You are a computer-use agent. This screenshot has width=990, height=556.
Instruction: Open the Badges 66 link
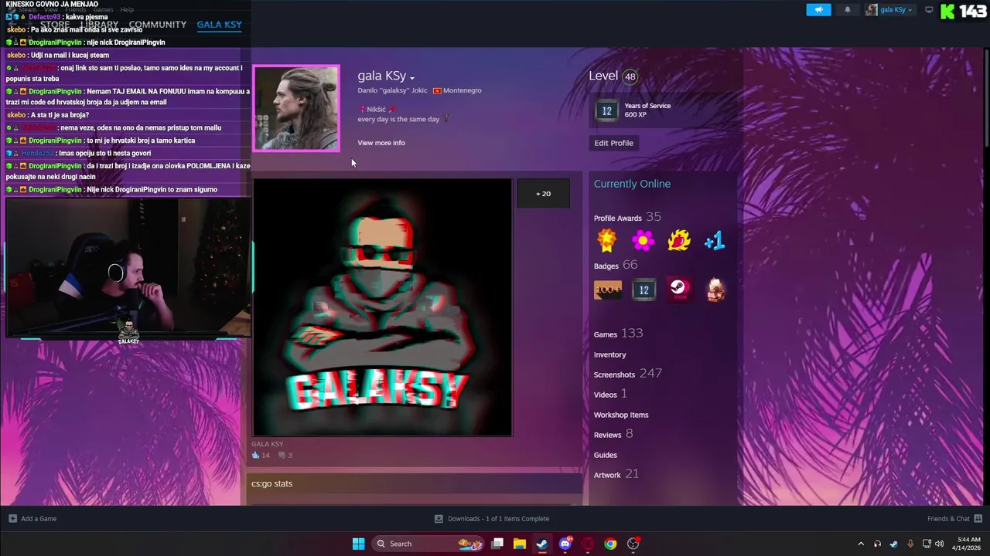click(x=616, y=266)
